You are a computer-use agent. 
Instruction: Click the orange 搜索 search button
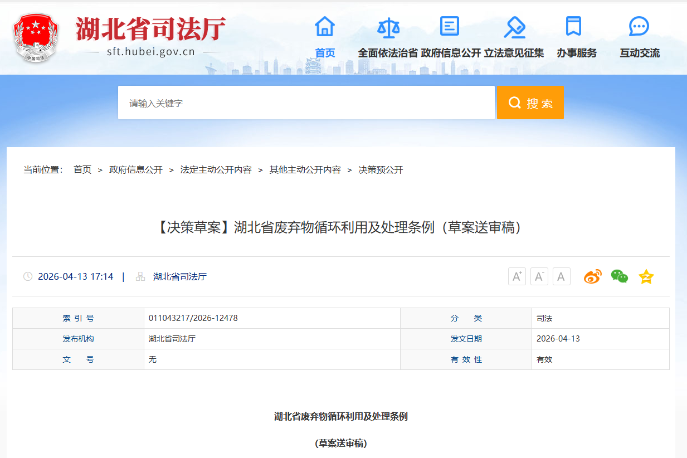tap(530, 103)
